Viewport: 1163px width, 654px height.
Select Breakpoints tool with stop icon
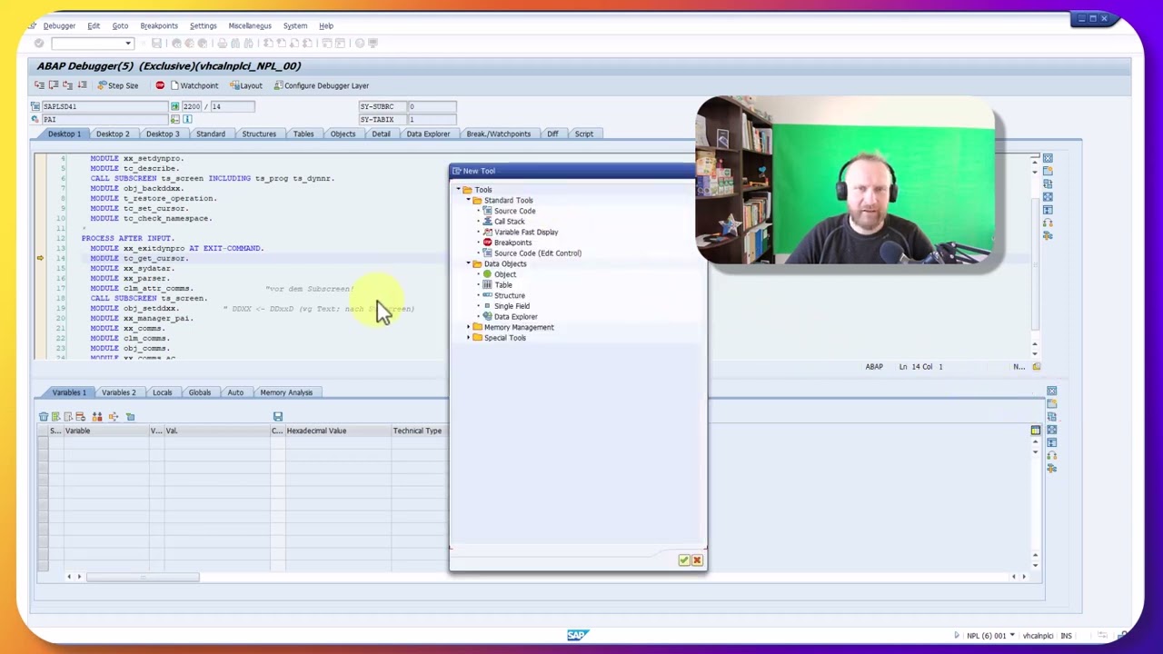[x=512, y=243]
